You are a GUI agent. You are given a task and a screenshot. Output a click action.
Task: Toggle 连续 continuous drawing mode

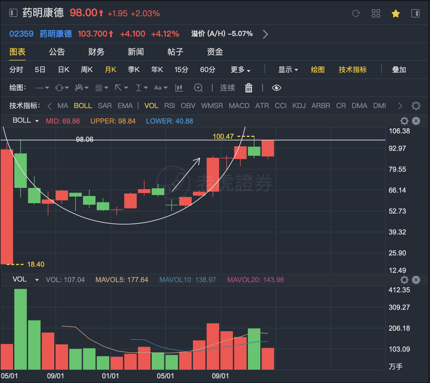coord(227,88)
